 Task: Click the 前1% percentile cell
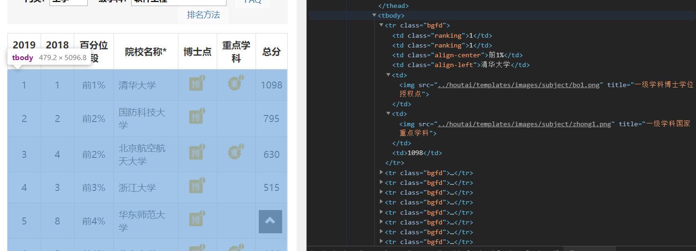94,85
